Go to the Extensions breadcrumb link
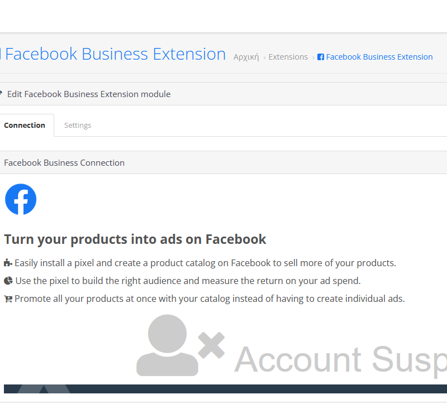The height and width of the screenshot is (404, 447). tap(288, 57)
